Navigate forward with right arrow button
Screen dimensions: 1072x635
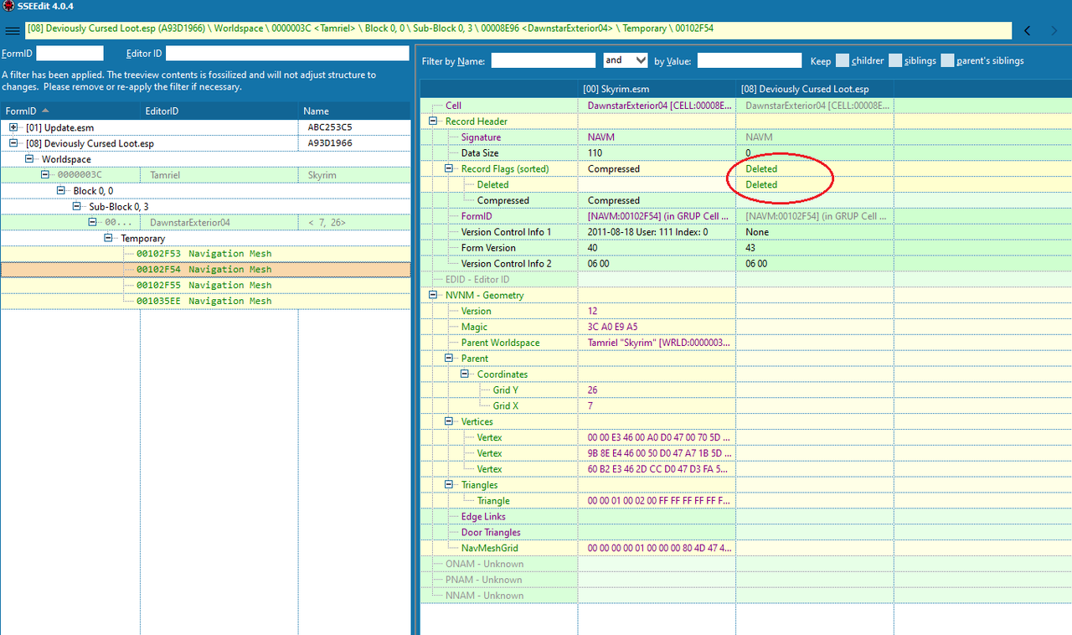coord(1054,31)
